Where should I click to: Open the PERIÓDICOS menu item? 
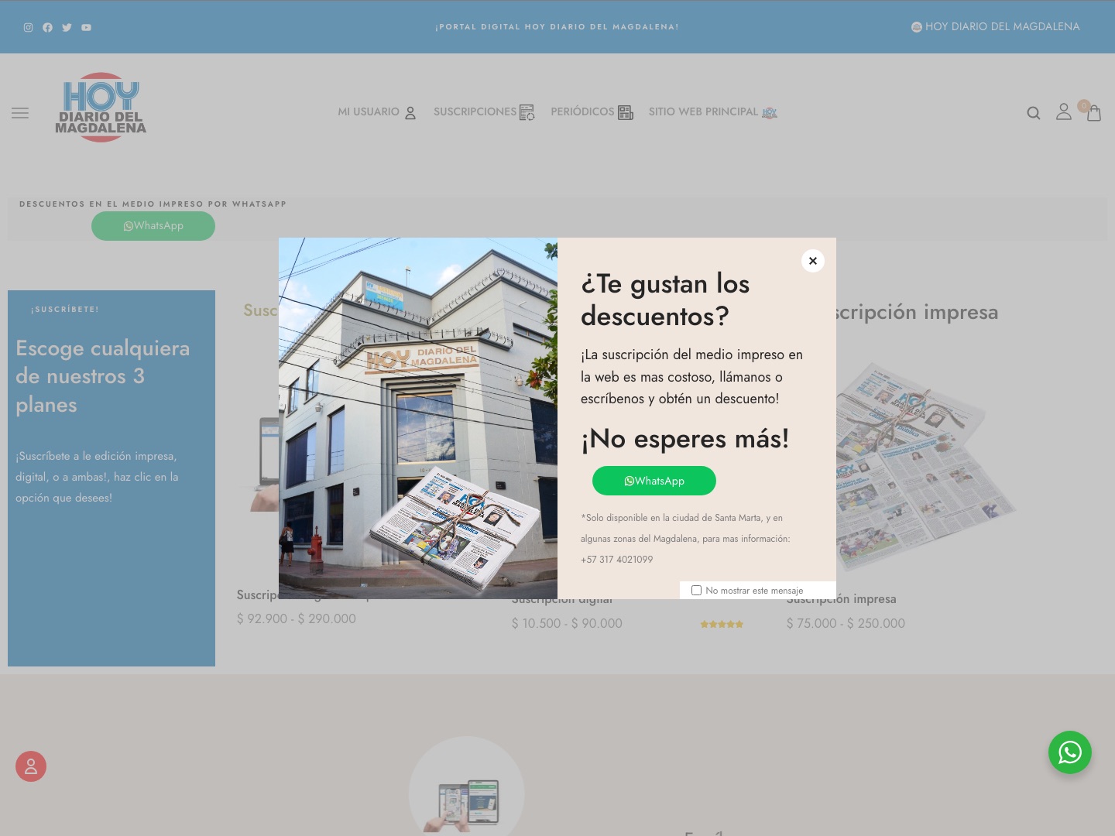click(x=592, y=112)
